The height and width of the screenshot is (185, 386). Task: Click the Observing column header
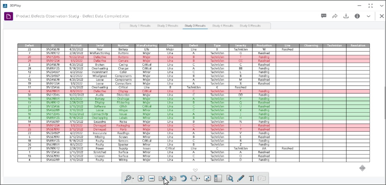pos(311,45)
